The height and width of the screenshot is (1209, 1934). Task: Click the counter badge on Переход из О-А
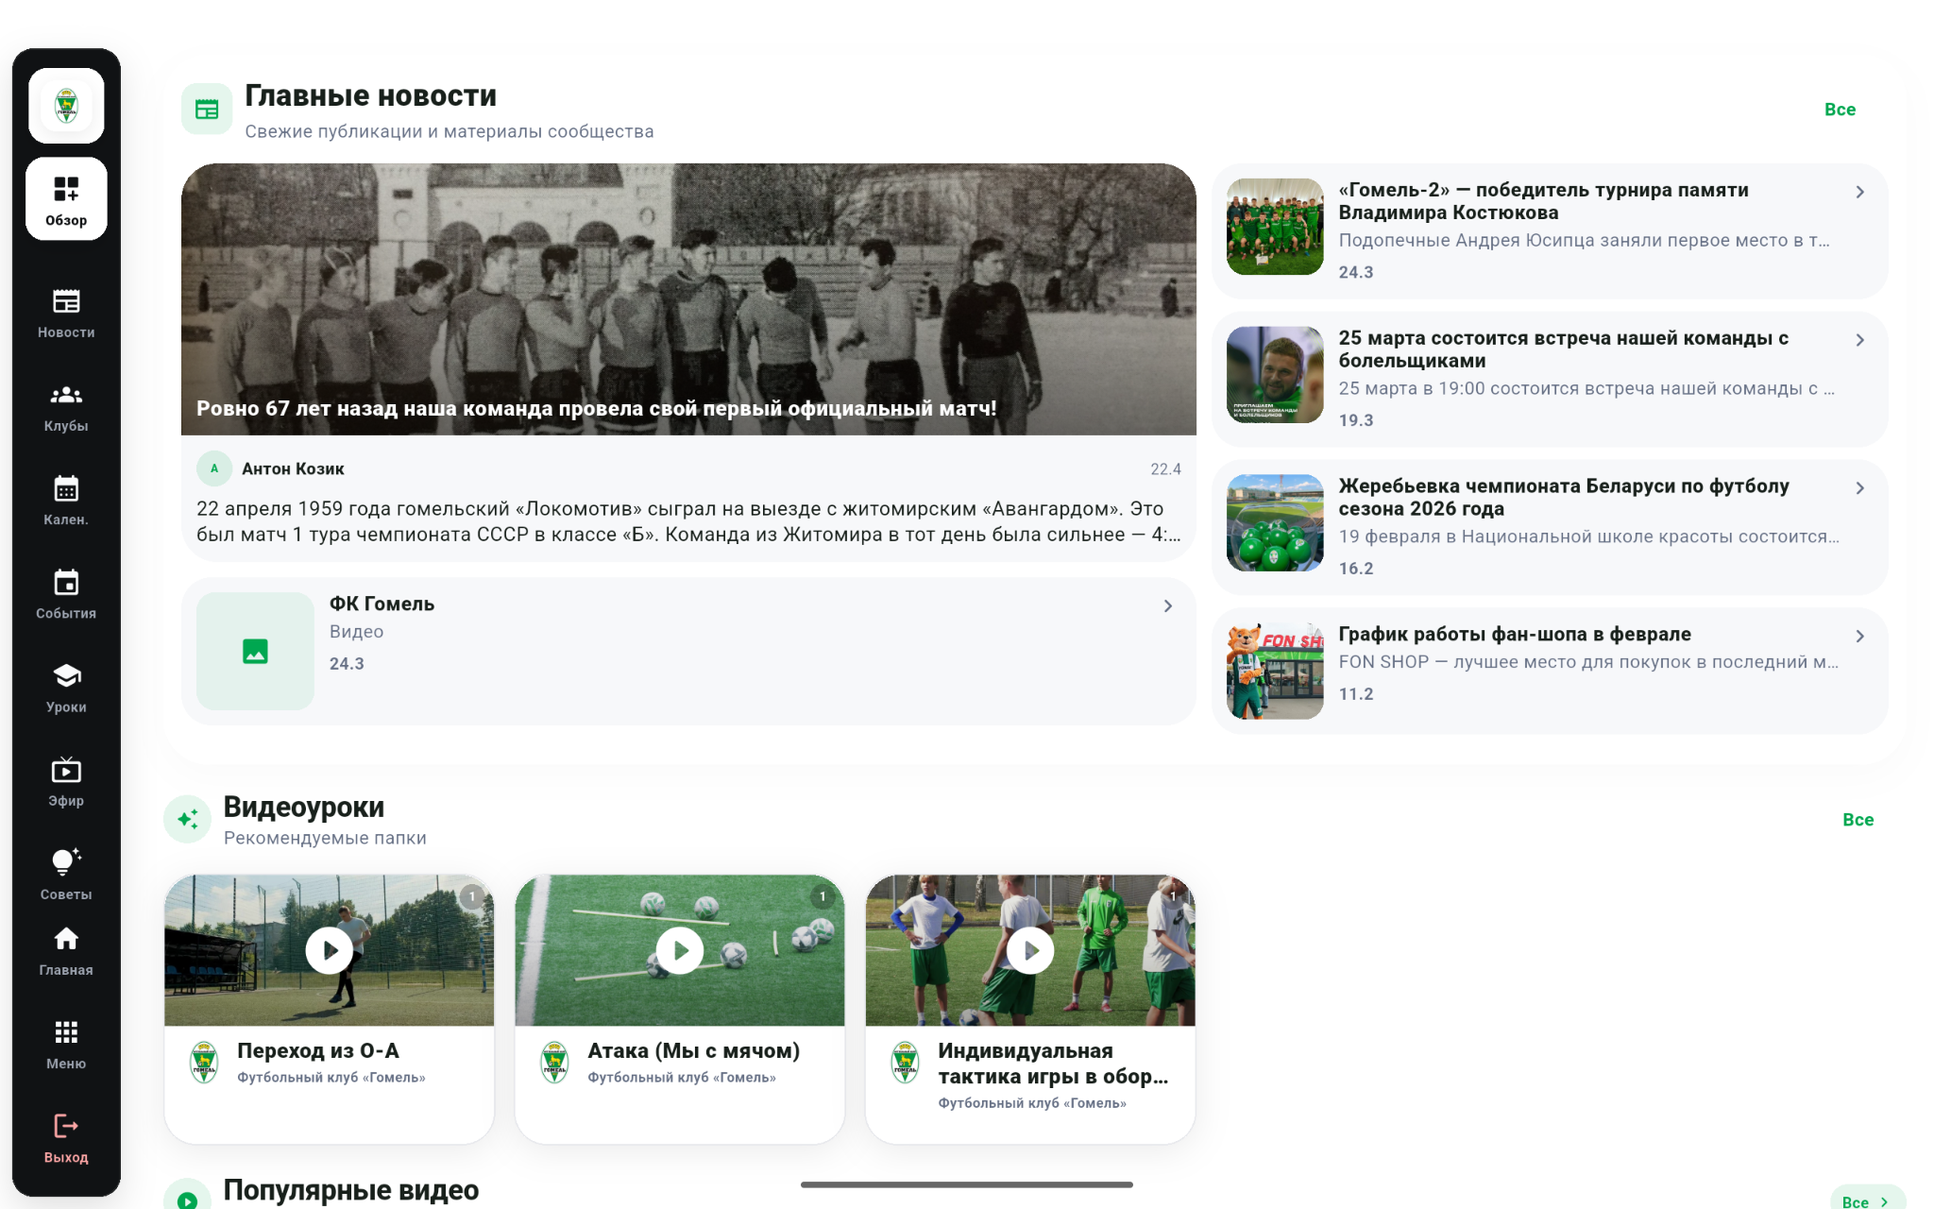pyautogui.click(x=472, y=896)
